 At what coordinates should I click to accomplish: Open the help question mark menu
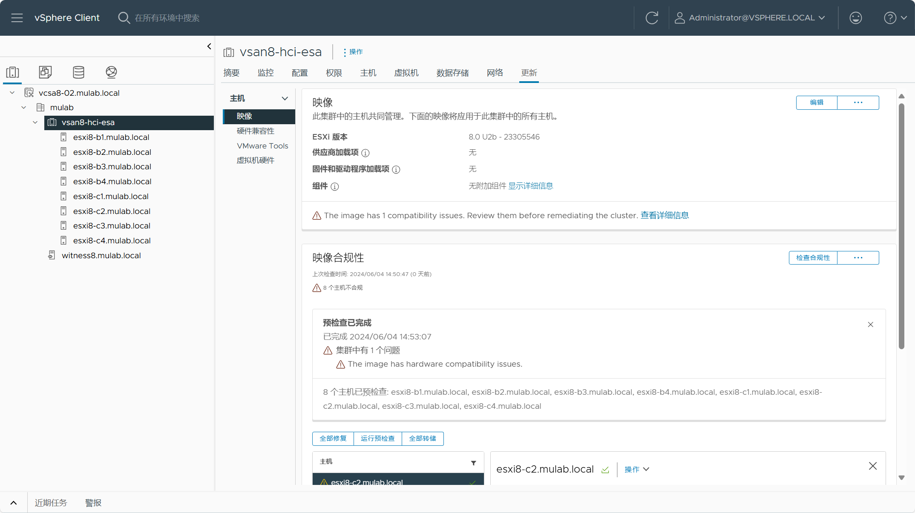pos(895,18)
